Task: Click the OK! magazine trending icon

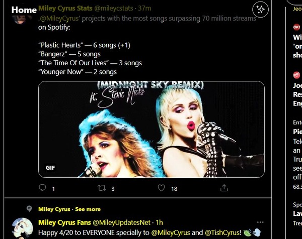Action: coord(296,27)
